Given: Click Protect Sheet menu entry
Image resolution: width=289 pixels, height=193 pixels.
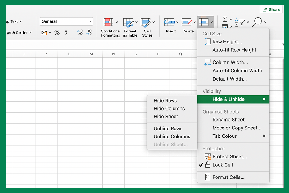Looking at the screenshot, I should pyautogui.click(x=229, y=157).
